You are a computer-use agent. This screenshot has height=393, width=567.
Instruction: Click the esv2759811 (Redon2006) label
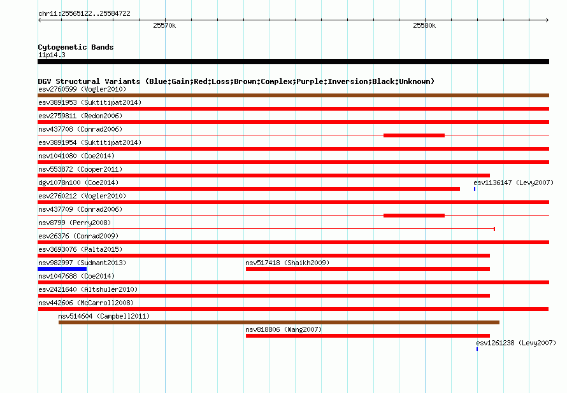tap(80, 116)
